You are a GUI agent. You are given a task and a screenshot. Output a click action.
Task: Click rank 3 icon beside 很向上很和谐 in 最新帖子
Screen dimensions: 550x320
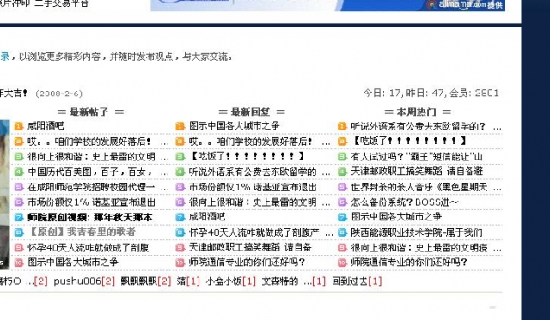point(19,156)
